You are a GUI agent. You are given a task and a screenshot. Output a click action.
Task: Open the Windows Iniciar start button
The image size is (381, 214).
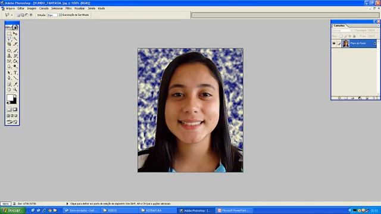click(x=13, y=210)
